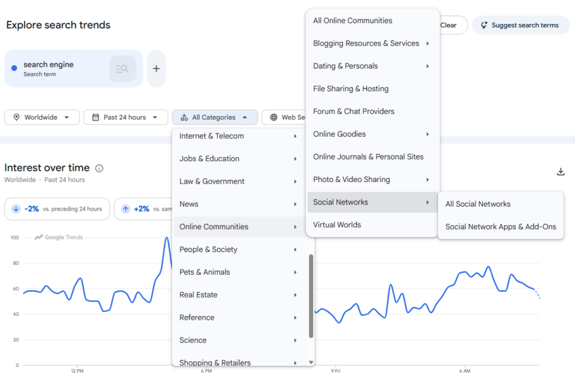Image resolution: width=575 pixels, height=382 pixels.
Task: Click the categories list scrollbar thumb
Action: pos(311,295)
